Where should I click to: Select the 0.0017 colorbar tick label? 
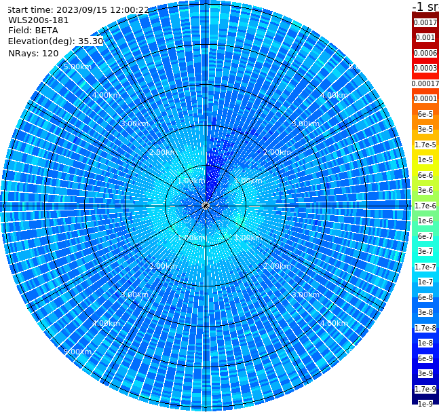tap(425, 22)
